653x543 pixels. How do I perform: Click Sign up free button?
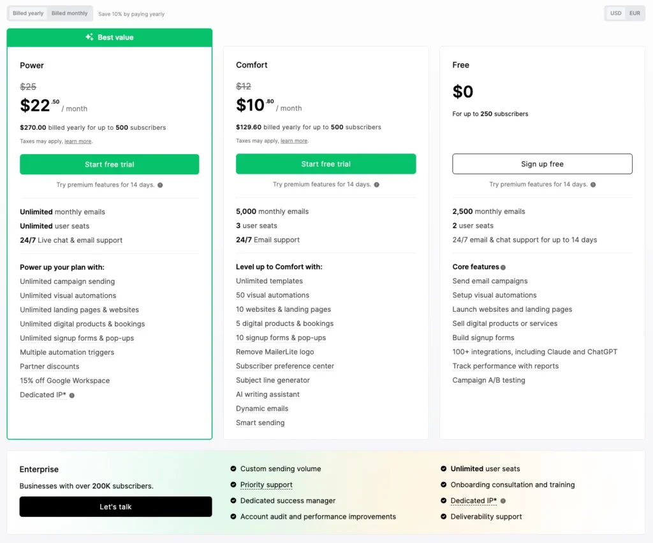coord(542,164)
